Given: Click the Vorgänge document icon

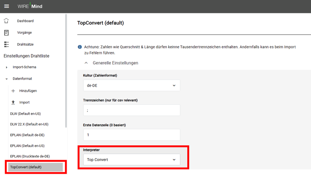Looking at the screenshot, I should point(6,33).
